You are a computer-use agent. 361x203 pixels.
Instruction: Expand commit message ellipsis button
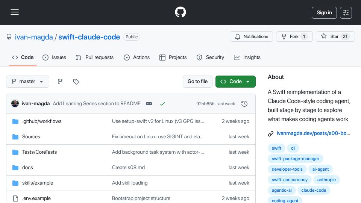[x=149, y=104]
